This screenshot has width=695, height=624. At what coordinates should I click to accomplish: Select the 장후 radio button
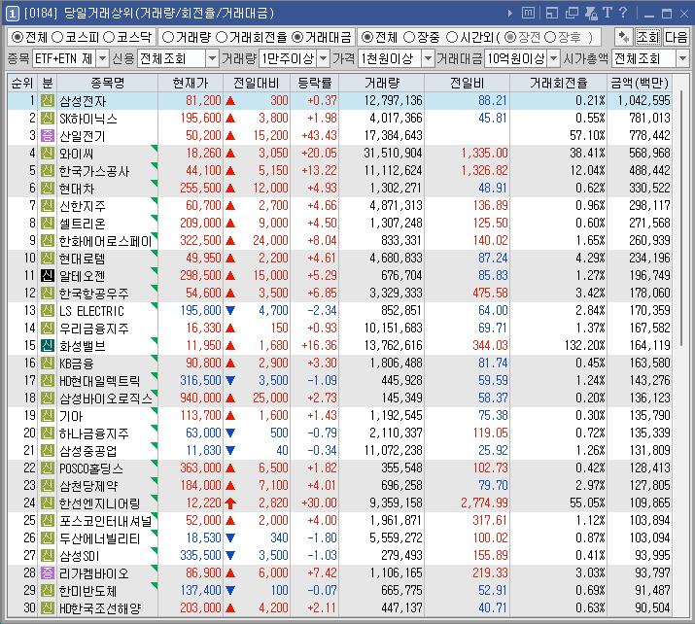tap(550, 37)
